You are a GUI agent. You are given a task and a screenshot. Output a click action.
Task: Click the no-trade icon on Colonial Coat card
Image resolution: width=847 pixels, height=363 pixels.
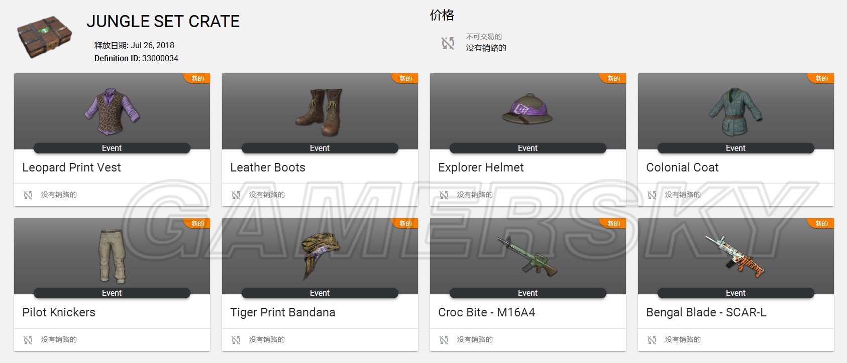tap(652, 195)
